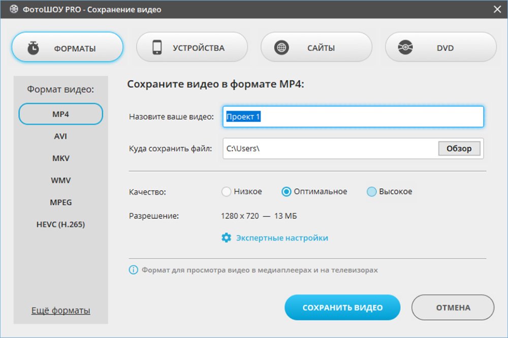This screenshot has height=338, width=508.
Task: Click the stopwatch icon on Форматы tab
Action: [34, 48]
